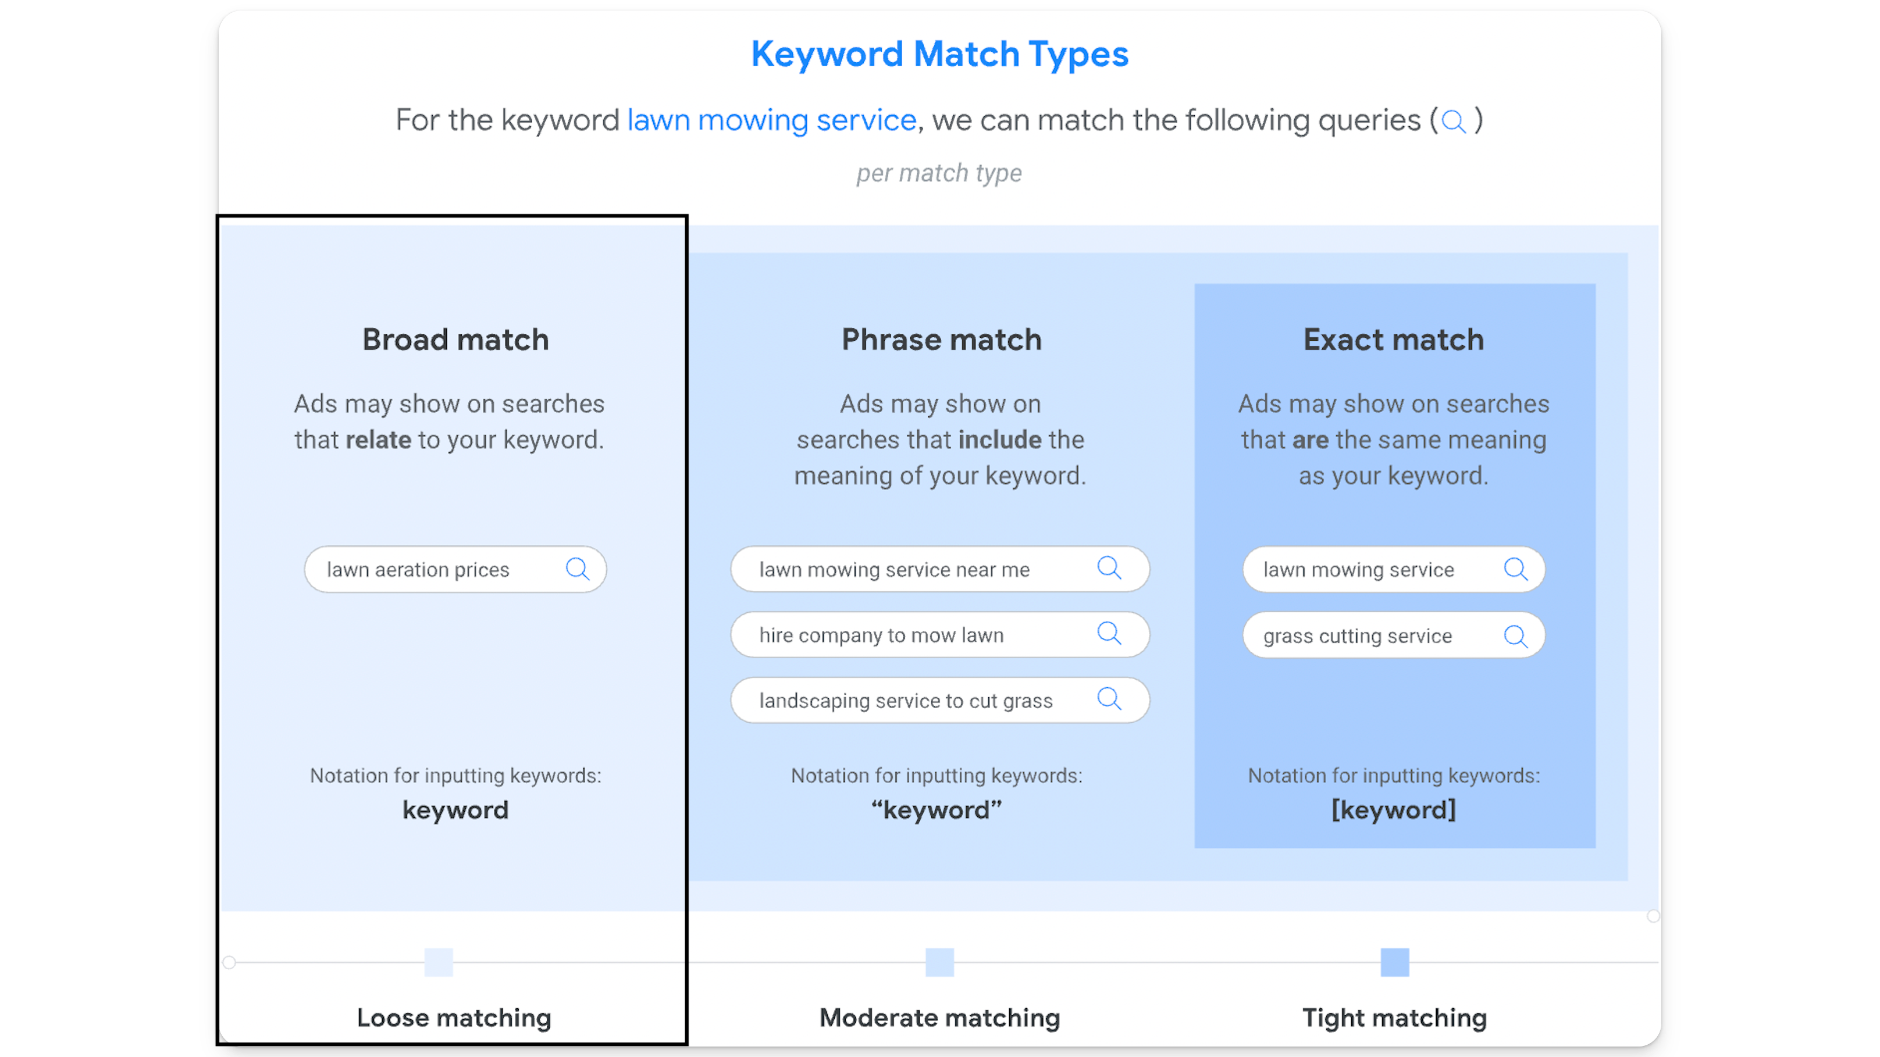This screenshot has height=1057, width=1880.
Task: Click the 'lawn mowing service near me' input field
Action: click(x=939, y=569)
